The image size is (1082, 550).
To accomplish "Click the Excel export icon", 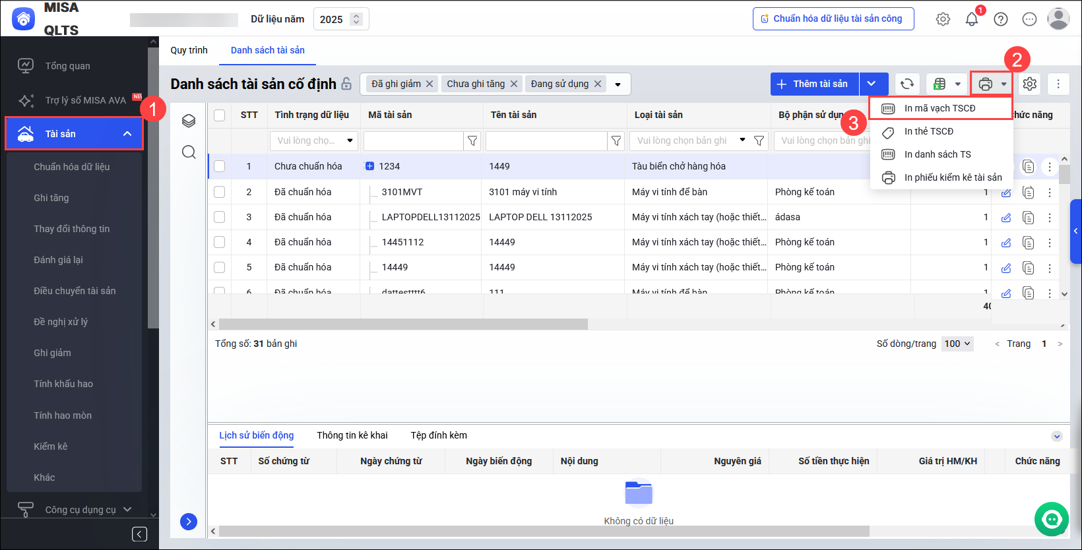I will 940,84.
